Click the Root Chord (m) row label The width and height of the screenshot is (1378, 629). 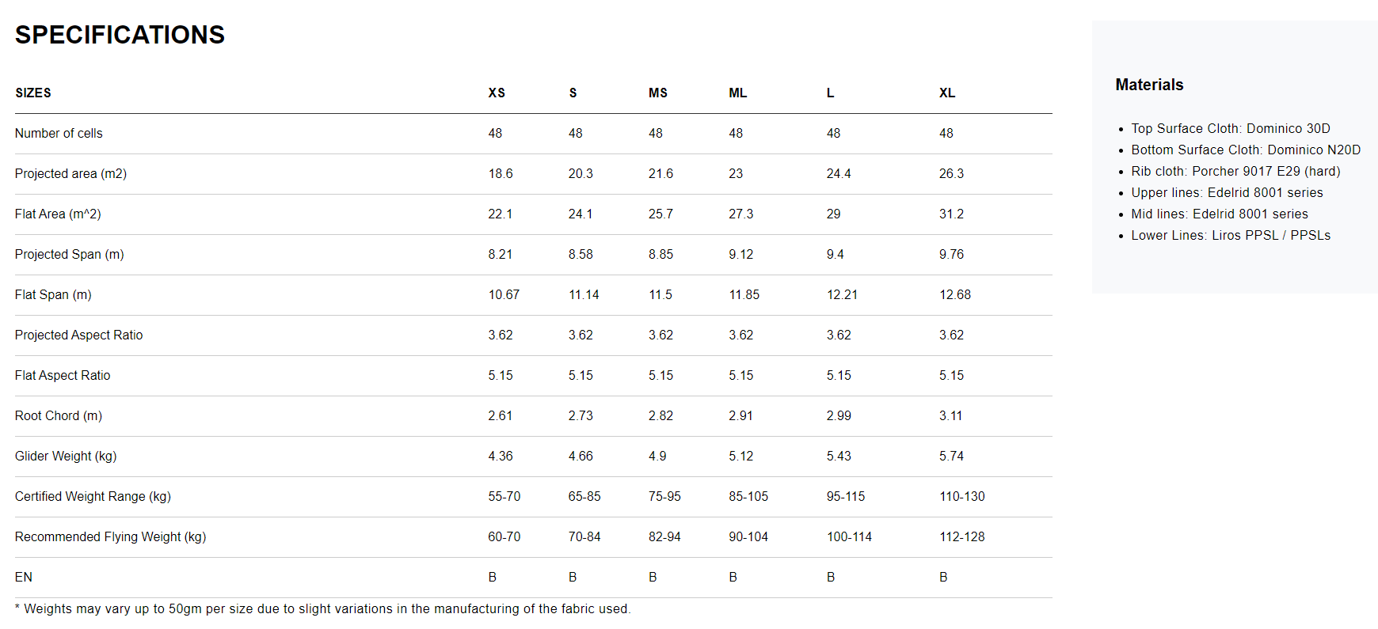[x=59, y=415]
